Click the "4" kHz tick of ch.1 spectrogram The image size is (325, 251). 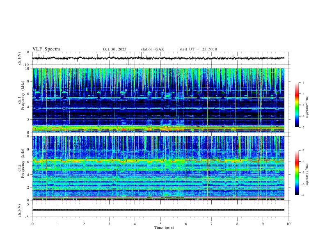28,107
